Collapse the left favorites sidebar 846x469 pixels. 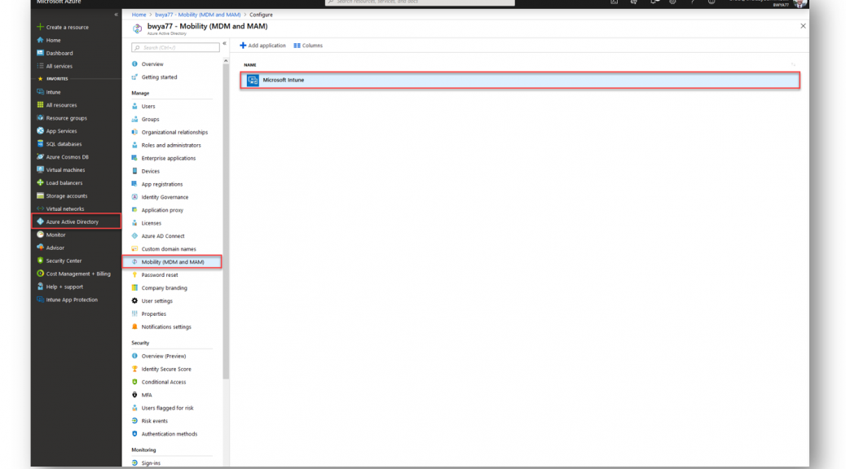[x=116, y=15]
